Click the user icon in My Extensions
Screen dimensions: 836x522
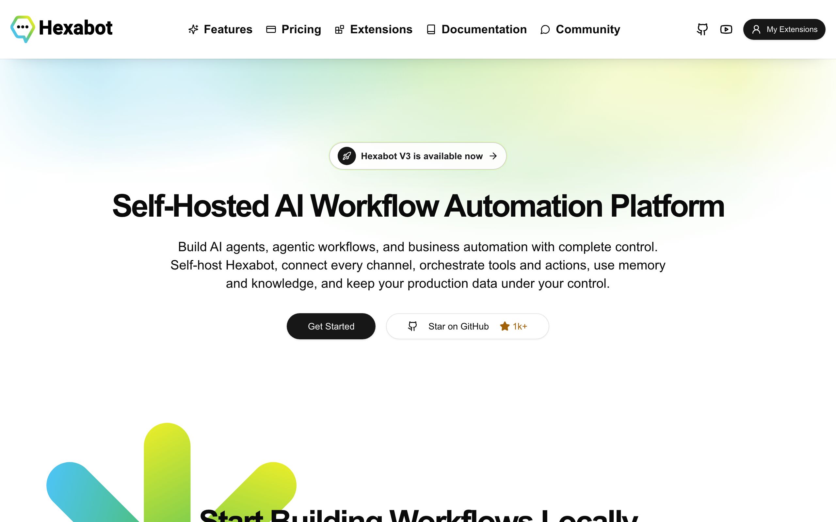pyautogui.click(x=756, y=29)
